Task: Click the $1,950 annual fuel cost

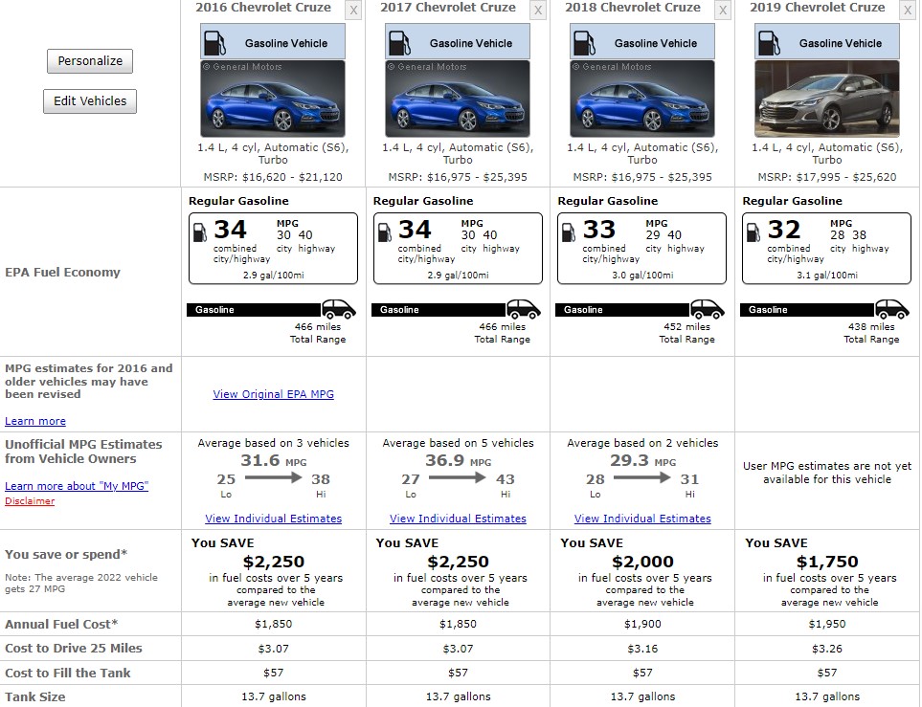Action: point(827,624)
